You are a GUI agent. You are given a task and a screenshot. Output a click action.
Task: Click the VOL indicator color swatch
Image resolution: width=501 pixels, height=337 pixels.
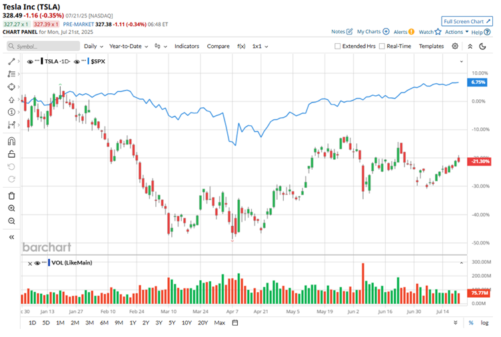[49, 262]
